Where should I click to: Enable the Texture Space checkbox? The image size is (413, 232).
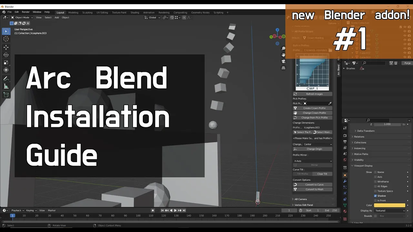click(375, 191)
